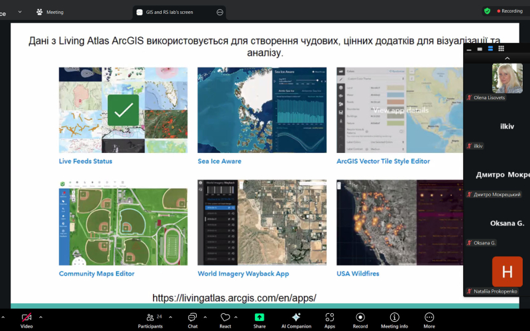Expand video options caret next to Video

coord(41,317)
